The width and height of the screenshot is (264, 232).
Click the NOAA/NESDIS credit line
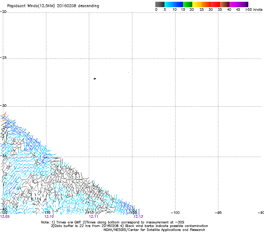click(154, 230)
